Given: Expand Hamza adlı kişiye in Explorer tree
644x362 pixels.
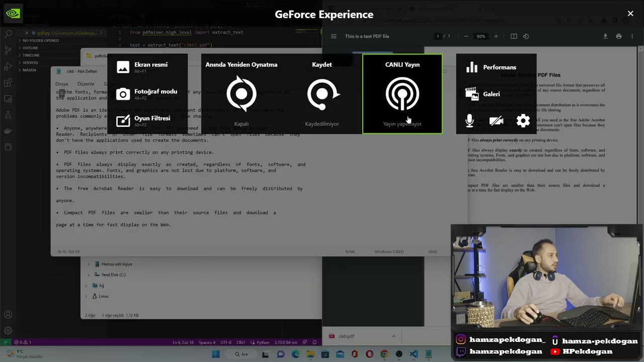Looking at the screenshot, I should pyautogui.click(x=89, y=264).
